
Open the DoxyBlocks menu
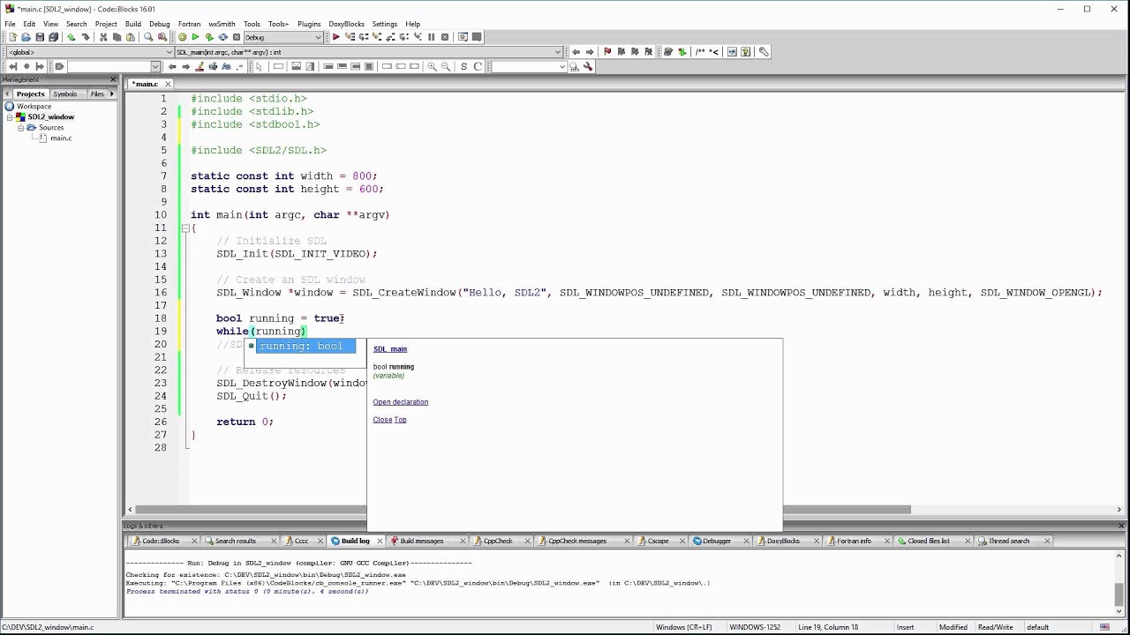(345, 24)
